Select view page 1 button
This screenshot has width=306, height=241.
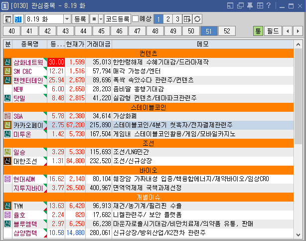(158, 19)
